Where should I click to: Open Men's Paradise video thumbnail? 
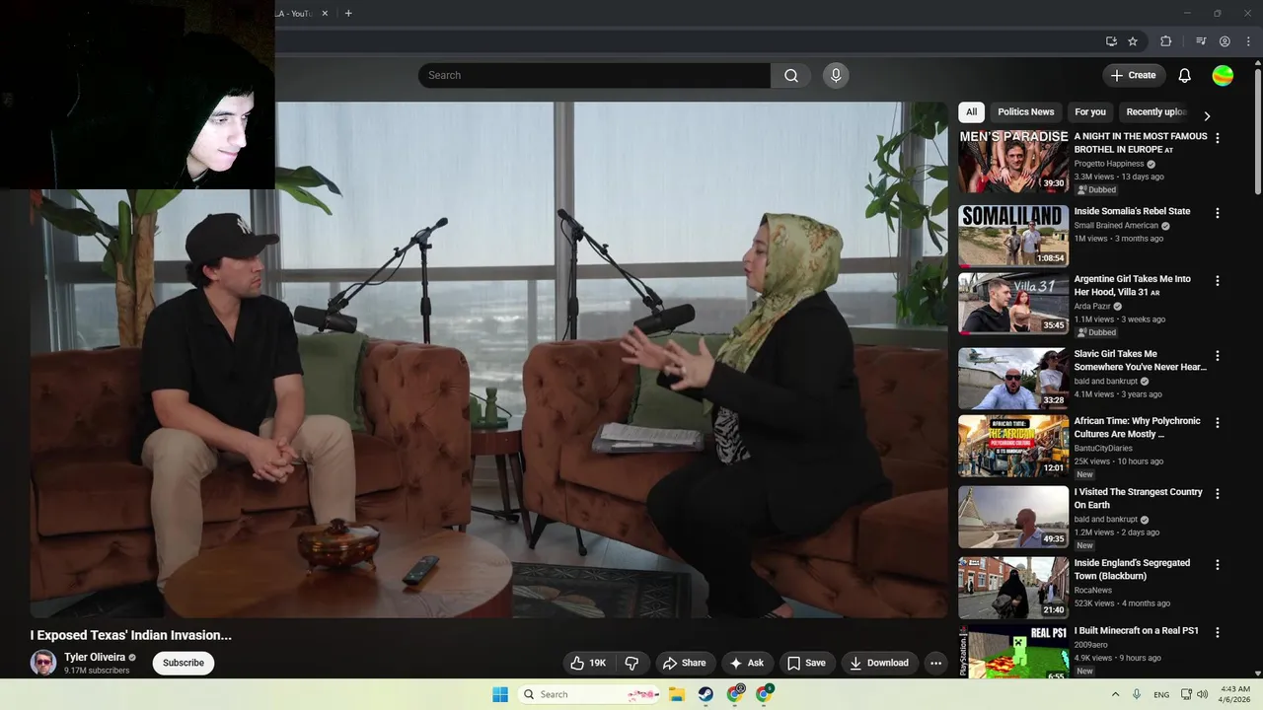(x=1013, y=162)
